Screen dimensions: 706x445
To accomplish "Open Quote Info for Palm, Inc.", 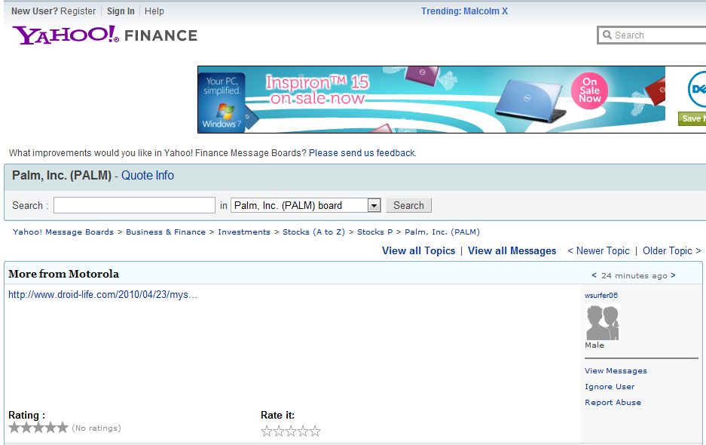I will 148,175.
